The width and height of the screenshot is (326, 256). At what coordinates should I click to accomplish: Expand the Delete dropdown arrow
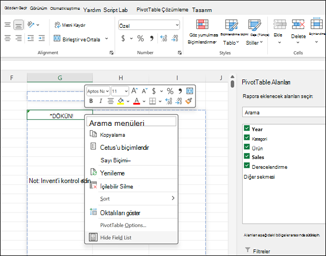pyautogui.click(x=298, y=42)
